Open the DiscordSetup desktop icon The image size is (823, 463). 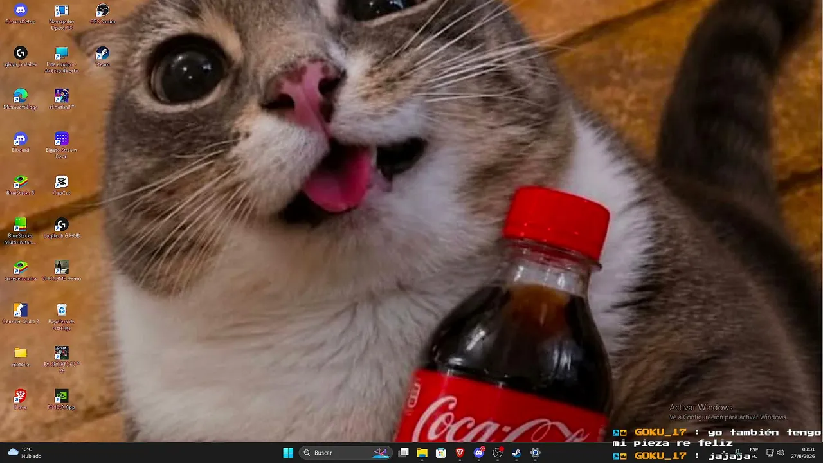[21, 14]
